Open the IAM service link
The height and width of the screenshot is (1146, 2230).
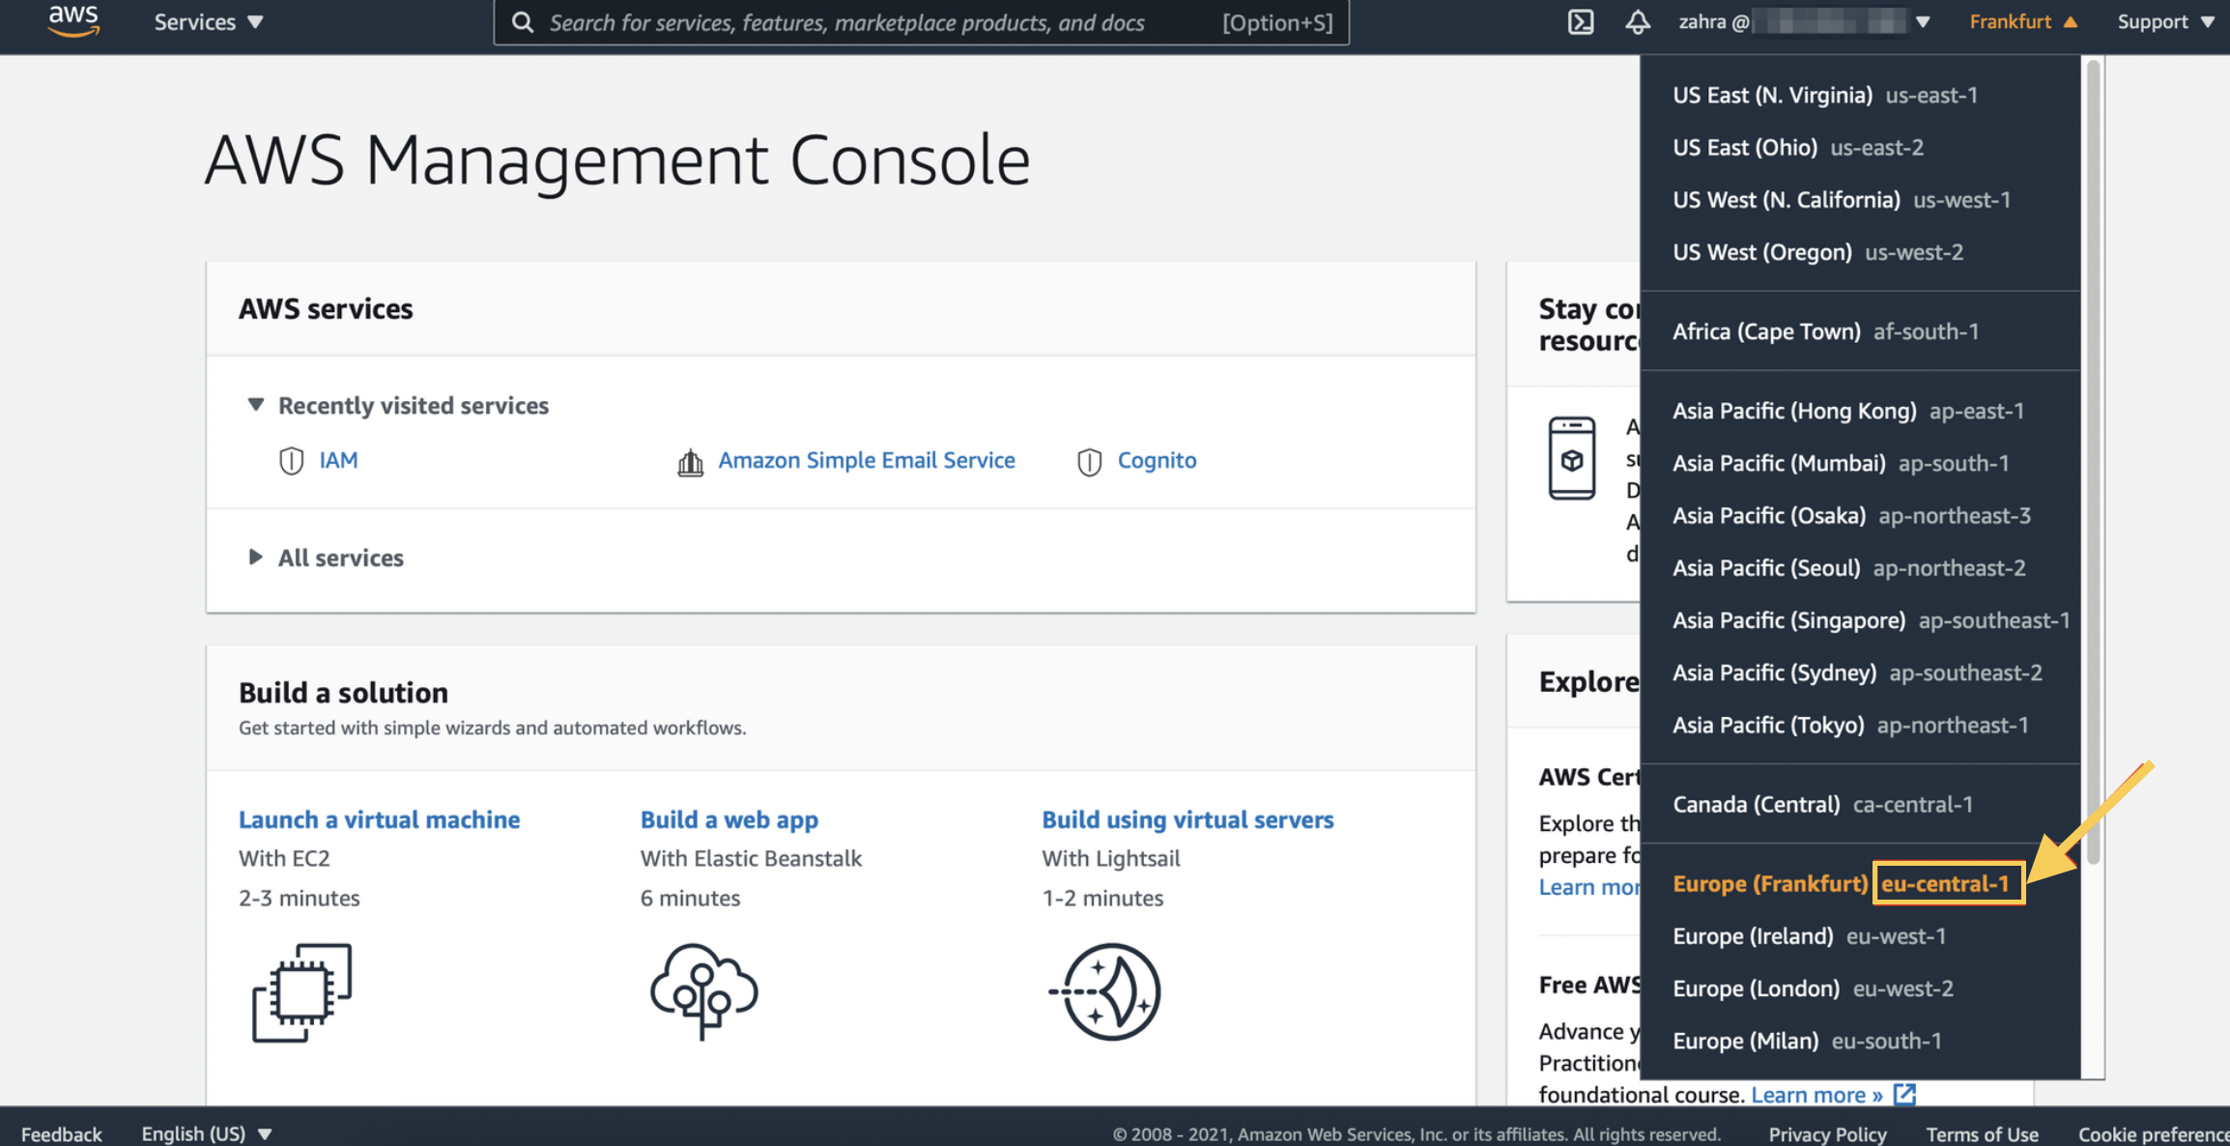338,460
